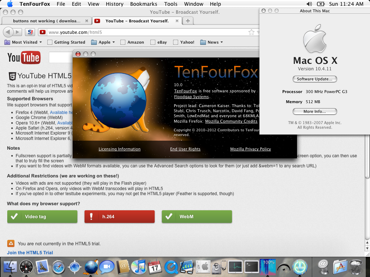This screenshot has height=277, width=370.
Task: Go forward with the browser forward arrow
Action: tap(17, 32)
